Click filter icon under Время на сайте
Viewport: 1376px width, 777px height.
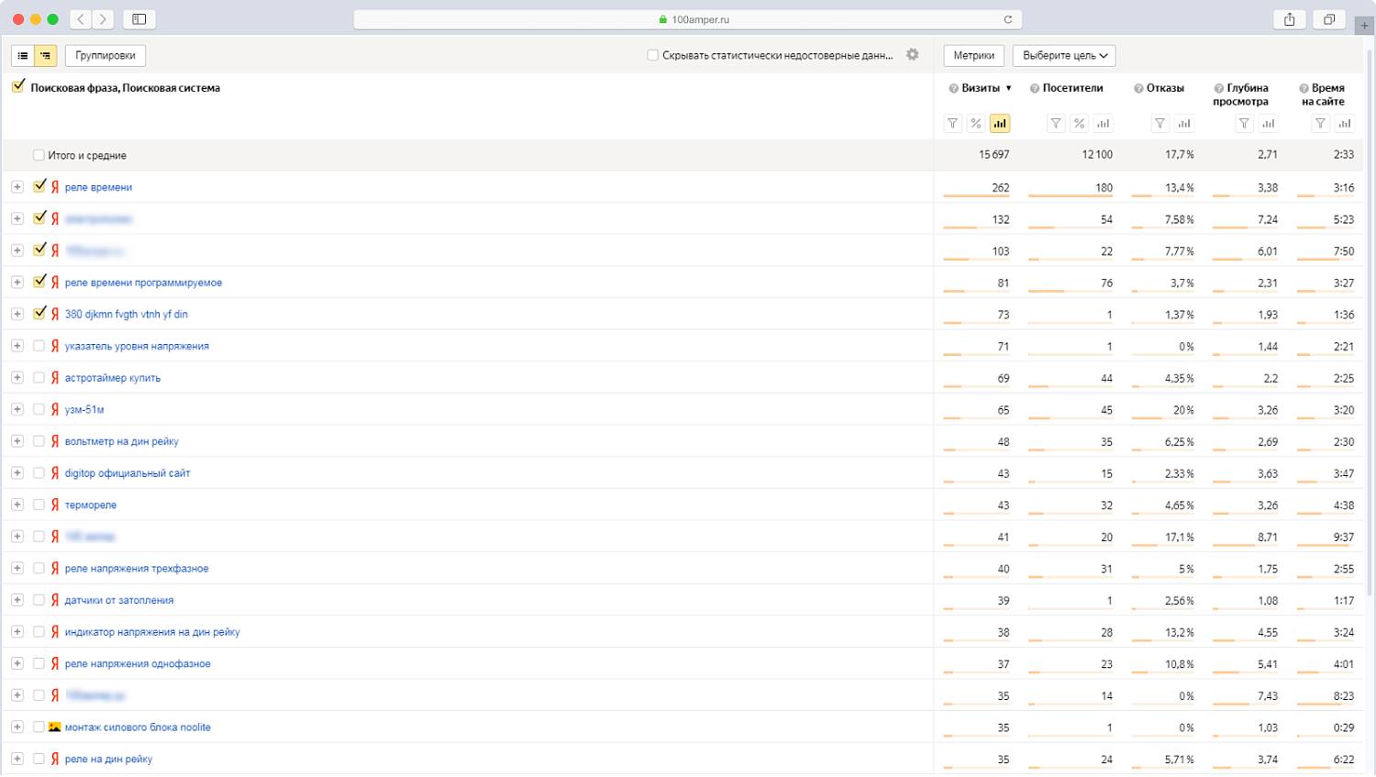pyautogui.click(x=1320, y=123)
